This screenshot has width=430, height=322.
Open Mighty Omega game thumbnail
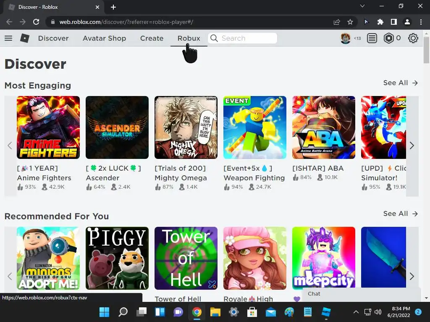(x=186, y=127)
